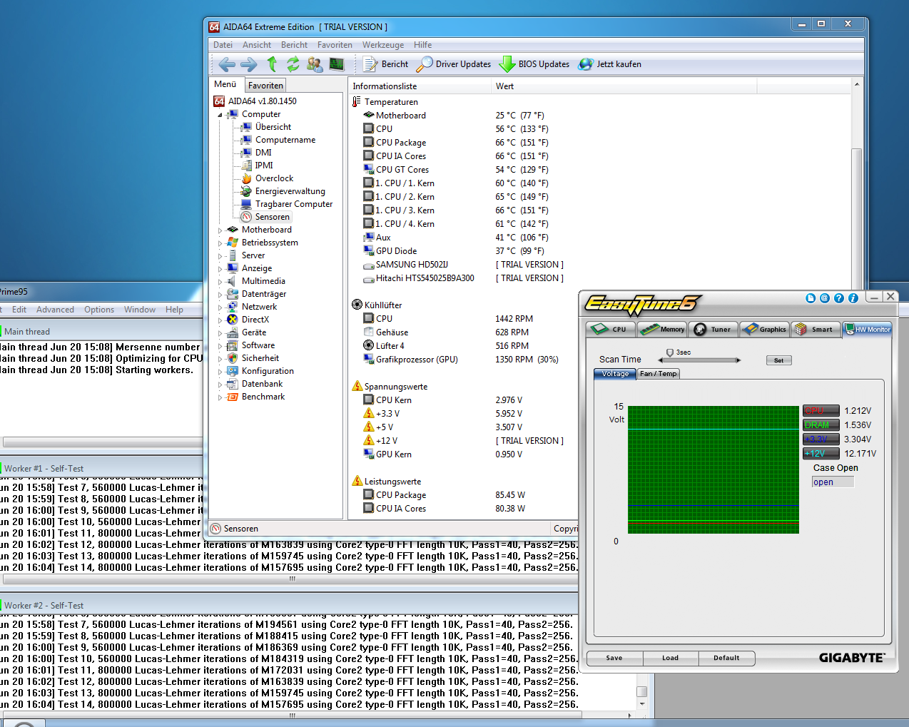The height and width of the screenshot is (727, 909).
Task: Open the Options menu in Prime95
Action: (99, 310)
